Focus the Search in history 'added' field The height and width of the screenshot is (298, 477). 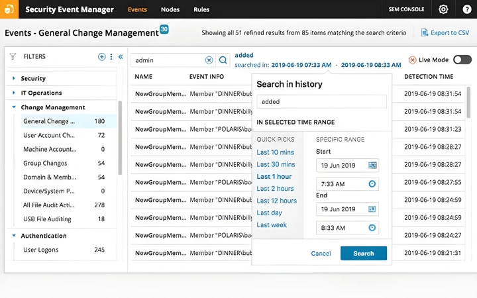pos(321,101)
